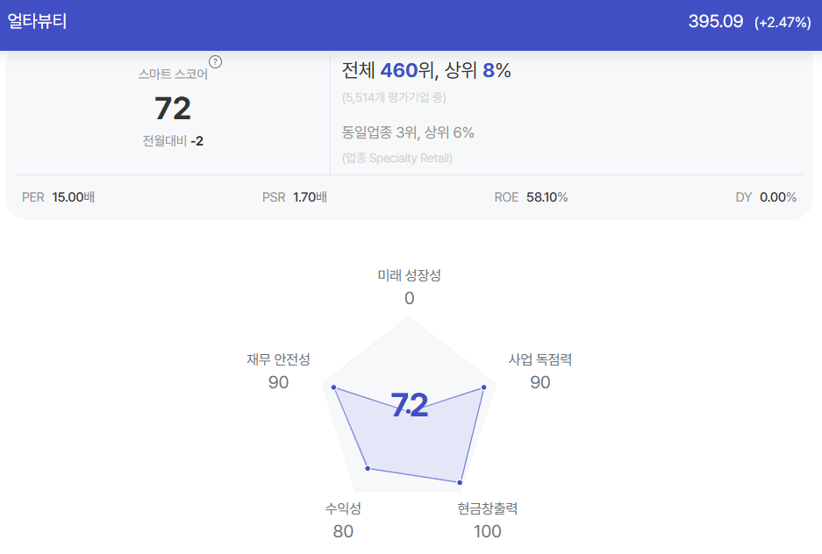Click the 현금창출력 data point on radar
The height and width of the screenshot is (554, 822).
tap(460, 482)
